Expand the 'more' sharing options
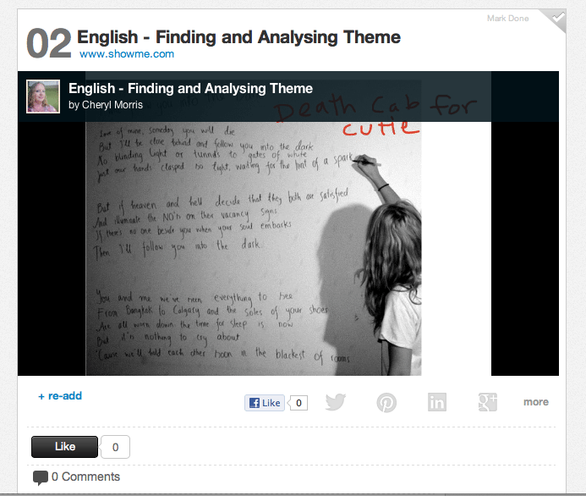This screenshot has height=496, width=586. tap(536, 402)
